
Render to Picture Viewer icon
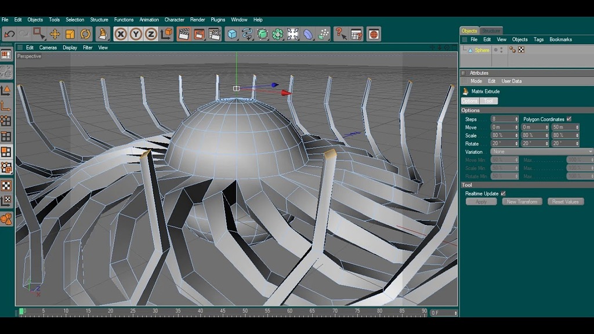coord(199,34)
